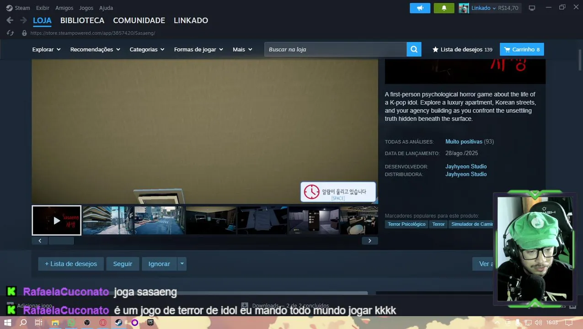Viewport: 583px width, 329px height.
Task: Click the store URL address text
Action: 93,33
